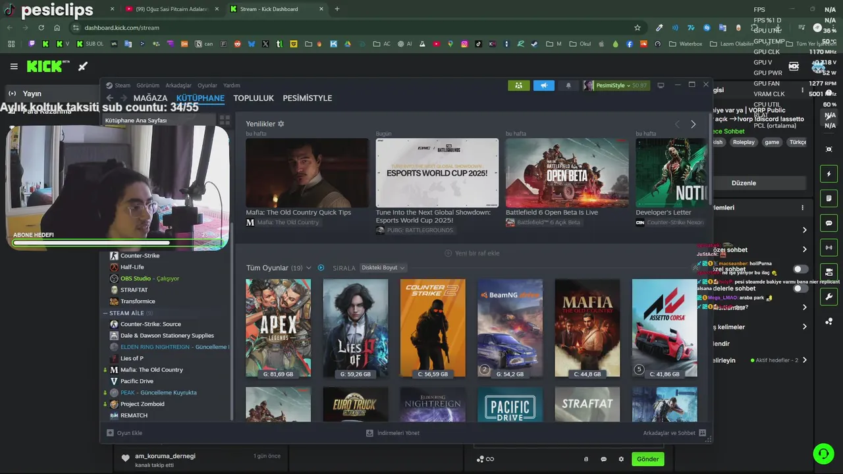Go back in Steam navigation
Viewport: 843px width, 474px height.
click(110, 98)
